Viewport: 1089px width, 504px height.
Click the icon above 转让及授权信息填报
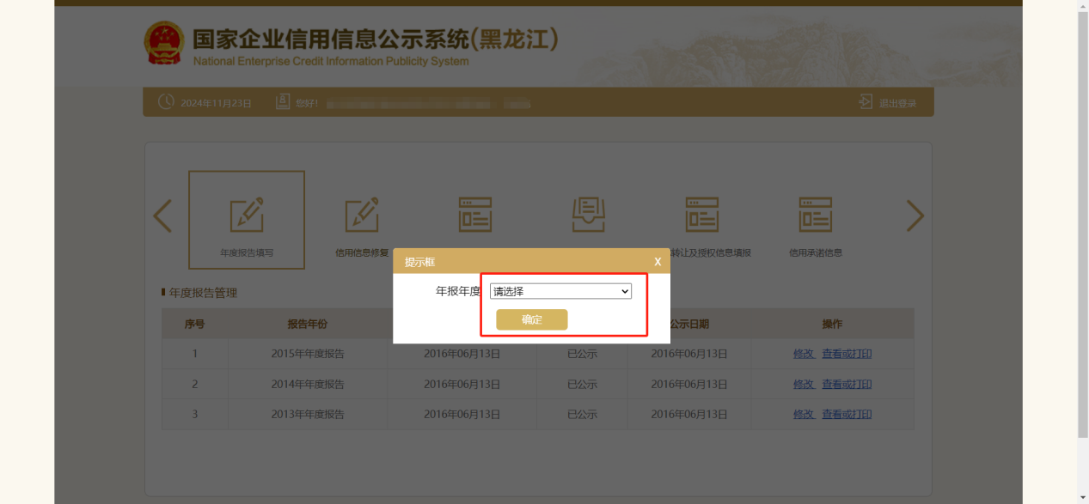(701, 215)
